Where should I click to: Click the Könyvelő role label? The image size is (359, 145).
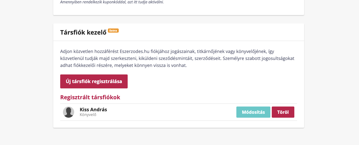[x=88, y=115]
